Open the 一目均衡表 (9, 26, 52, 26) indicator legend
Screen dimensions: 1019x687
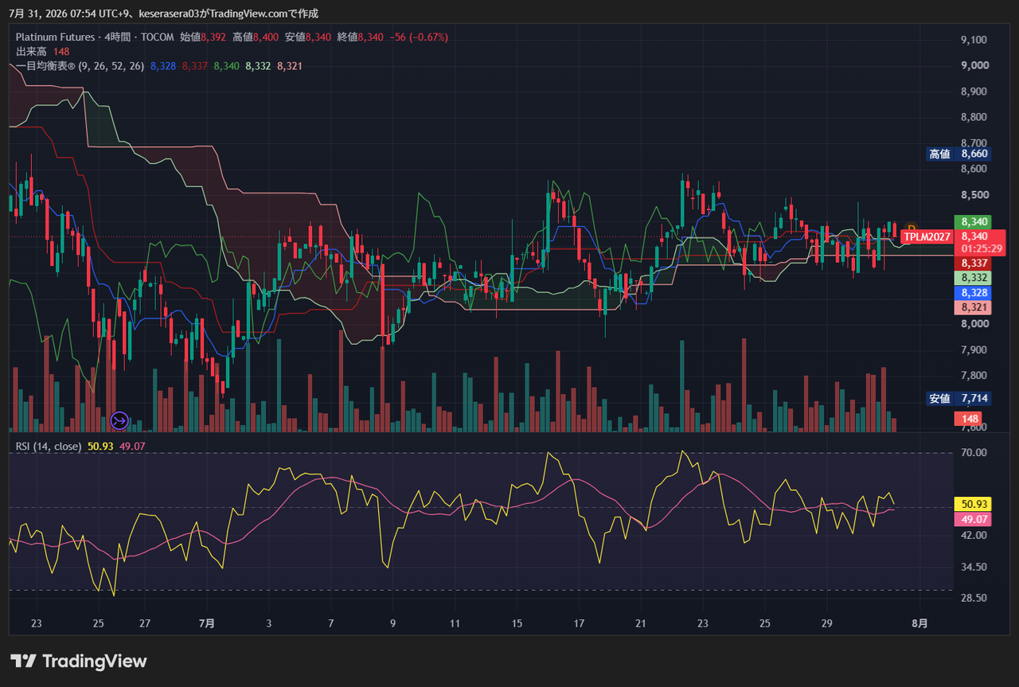[80, 66]
